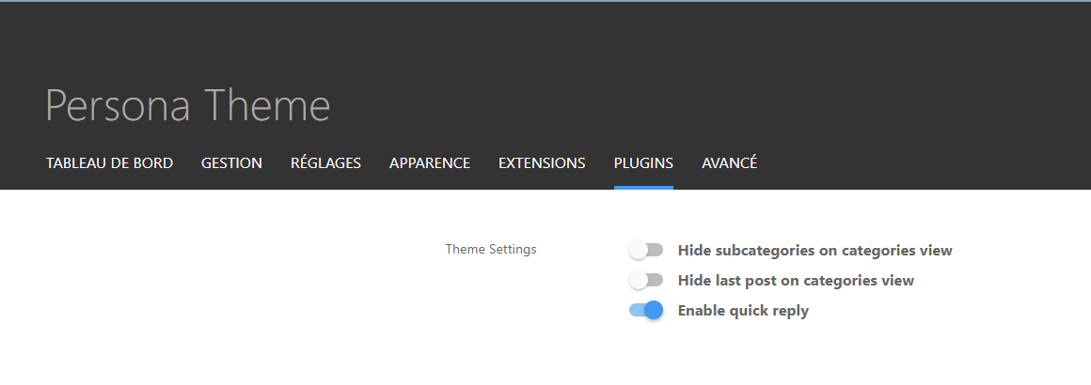Enable the Hide subcategories toggle switch
The width and height of the screenshot is (1091, 385).
(x=646, y=251)
